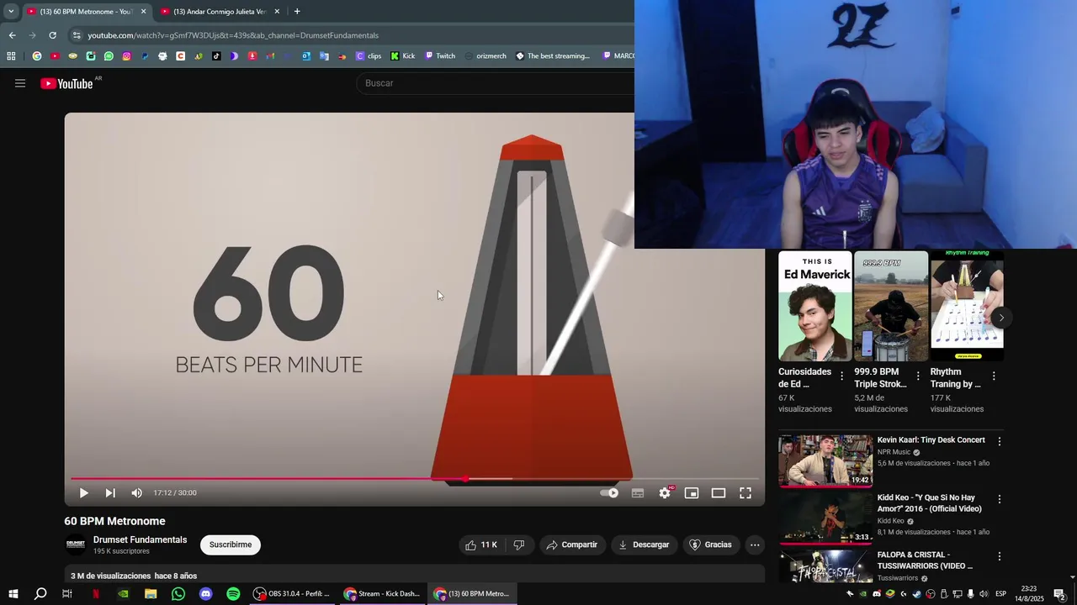The height and width of the screenshot is (605, 1077).
Task: Click the Compartir share button
Action: click(572, 544)
